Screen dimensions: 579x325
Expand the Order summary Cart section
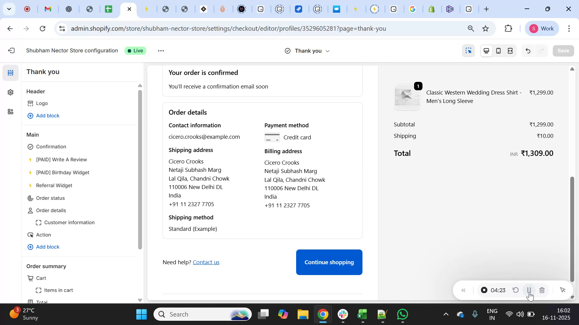pyautogui.click(x=41, y=278)
